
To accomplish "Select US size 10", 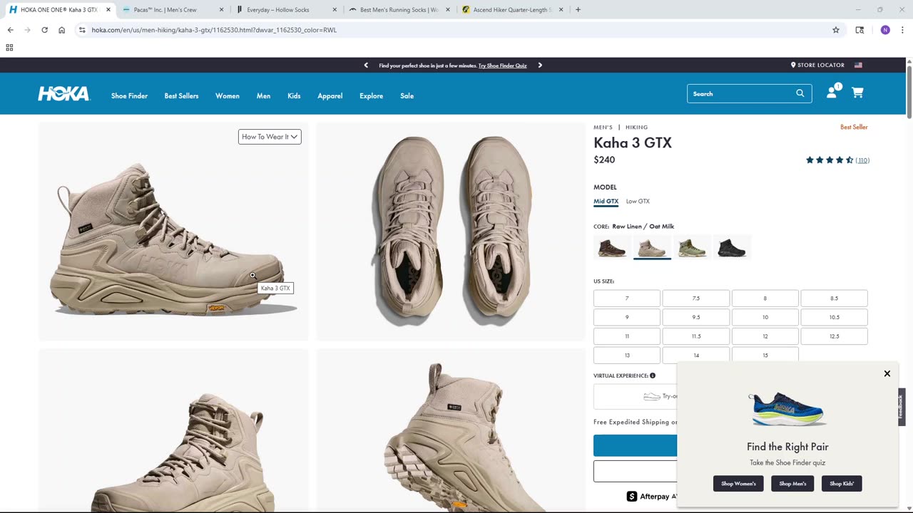I will tap(765, 317).
